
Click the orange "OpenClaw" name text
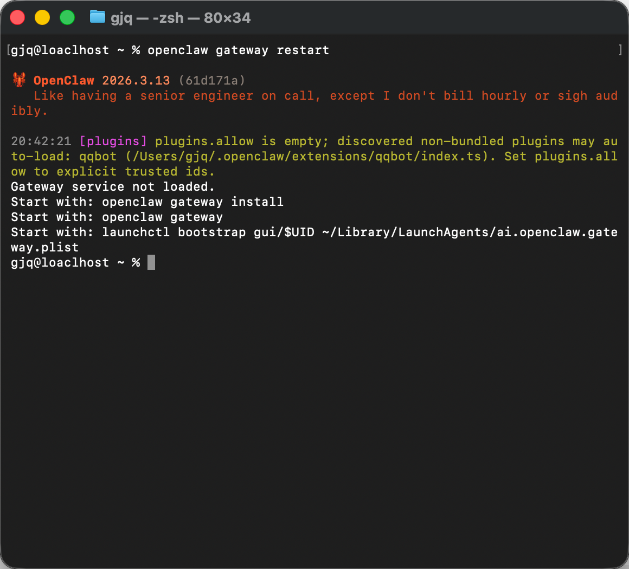[64, 81]
